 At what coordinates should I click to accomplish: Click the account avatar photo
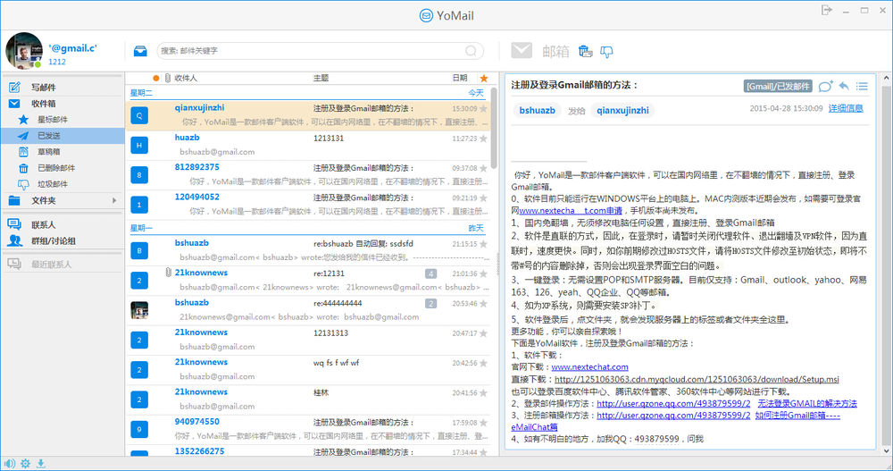[x=24, y=51]
